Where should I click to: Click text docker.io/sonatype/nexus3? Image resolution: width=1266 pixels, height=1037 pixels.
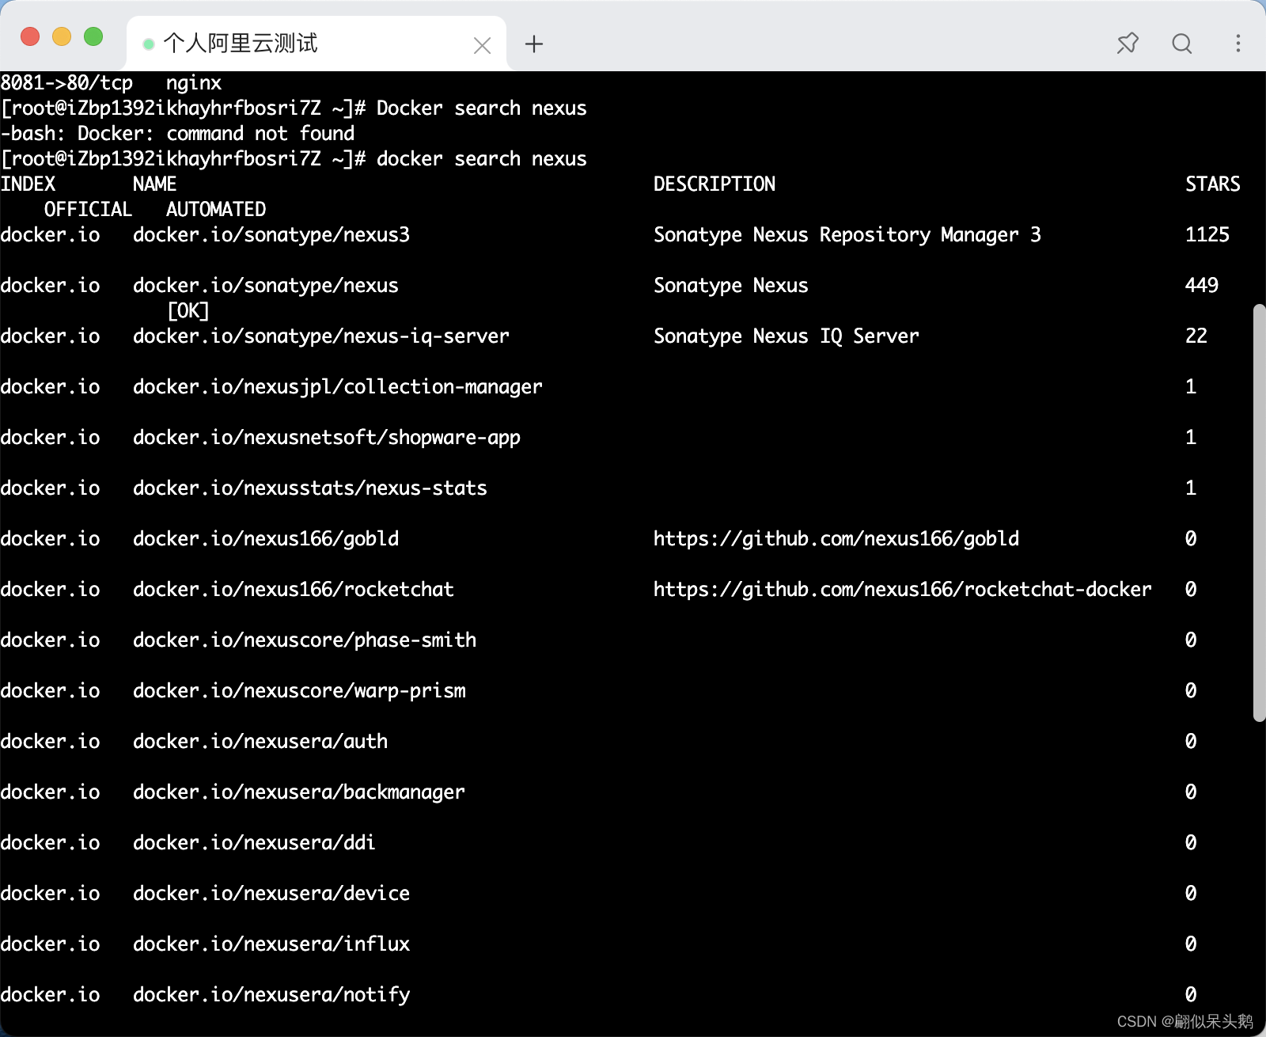pyautogui.click(x=271, y=235)
